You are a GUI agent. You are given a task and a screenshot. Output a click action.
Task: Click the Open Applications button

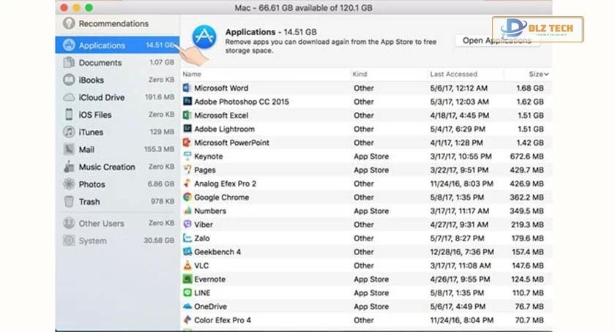pyautogui.click(x=497, y=41)
